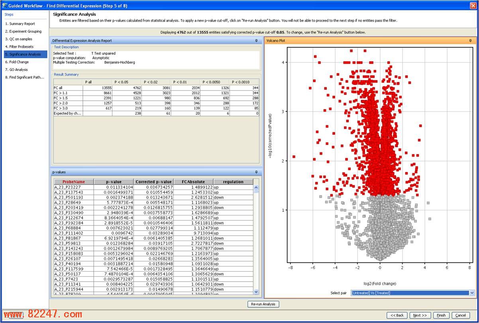479x323 pixels.
Task: Select probe row A_23_P7423
Action: click(x=153, y=279)
